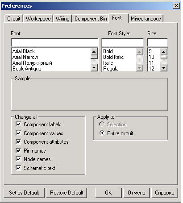
Task: Uncheck the Pin names checkbox
Action: (18, 150)
